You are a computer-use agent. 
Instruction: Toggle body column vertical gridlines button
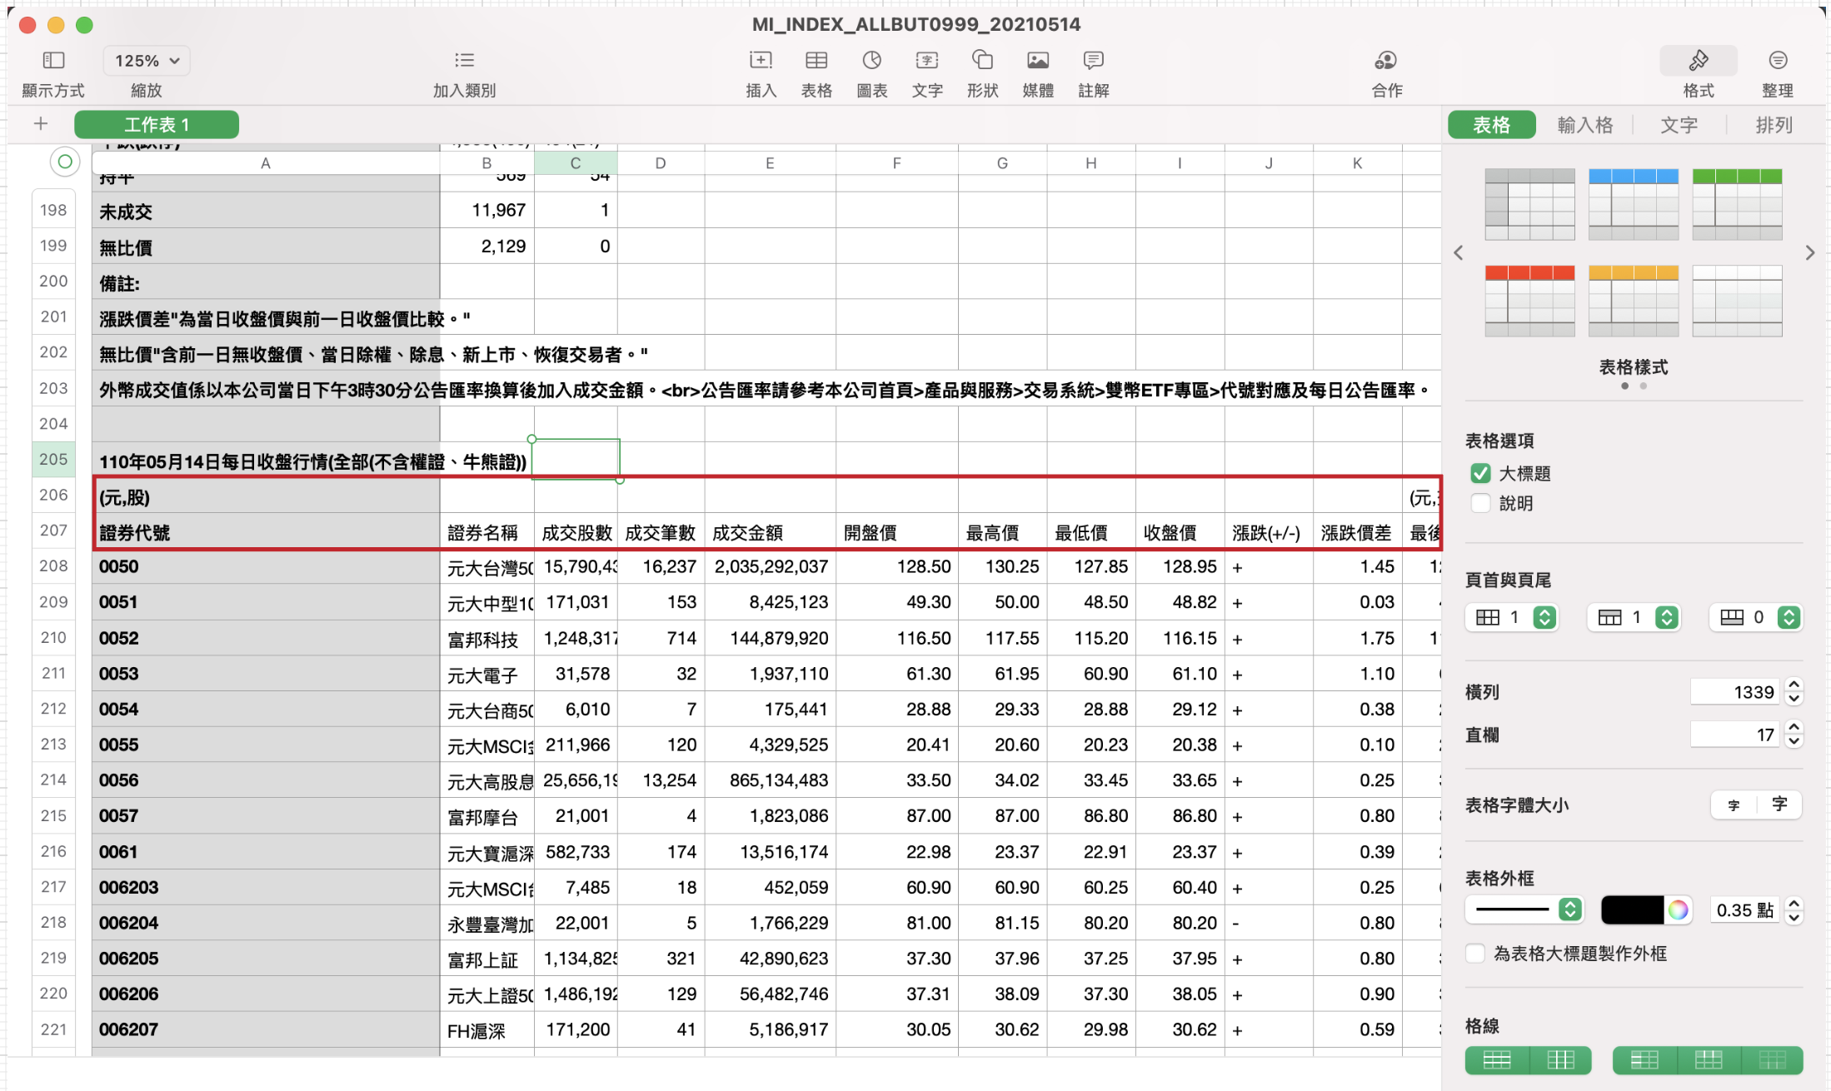(x=1560, y=1059)
